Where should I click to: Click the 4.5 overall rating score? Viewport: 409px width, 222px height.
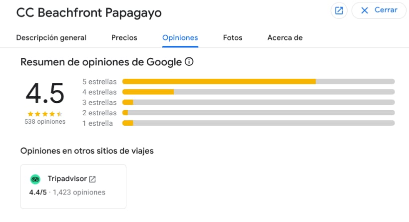45,94
